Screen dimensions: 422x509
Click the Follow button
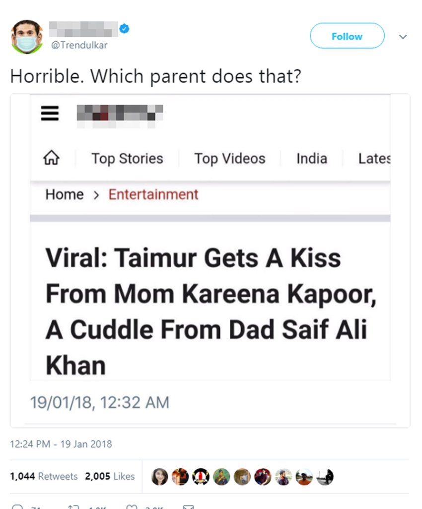347,36
